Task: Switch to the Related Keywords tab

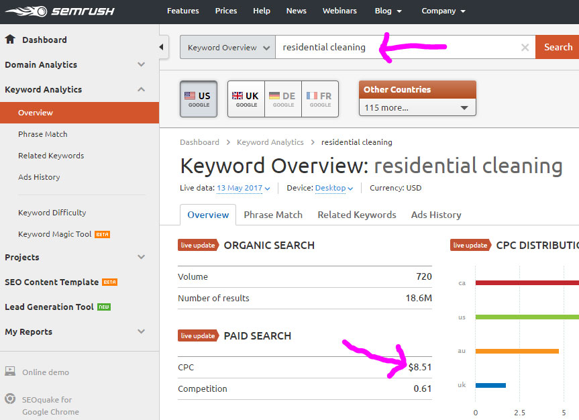Action: pyautogui.click(x=357, y=215)
